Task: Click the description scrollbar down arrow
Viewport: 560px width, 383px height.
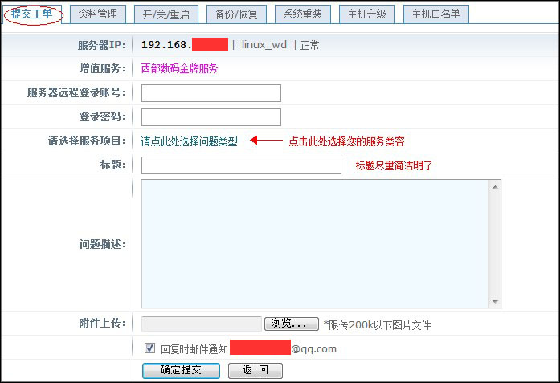Action: pyautogui.click(x=495, y=302)
